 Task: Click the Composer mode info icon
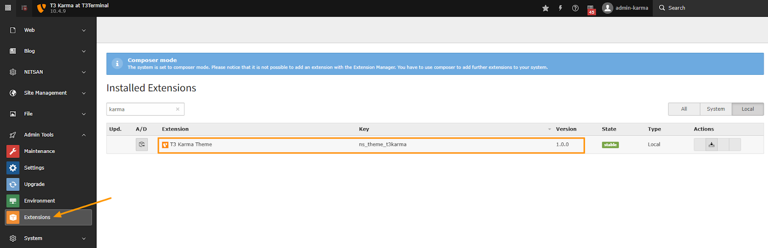point(117,63)
